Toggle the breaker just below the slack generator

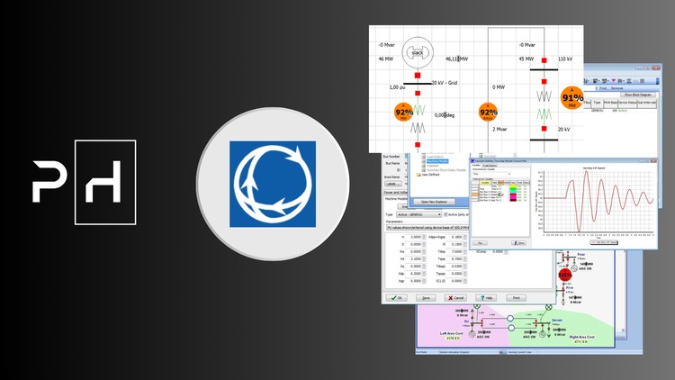coord(418,76)
